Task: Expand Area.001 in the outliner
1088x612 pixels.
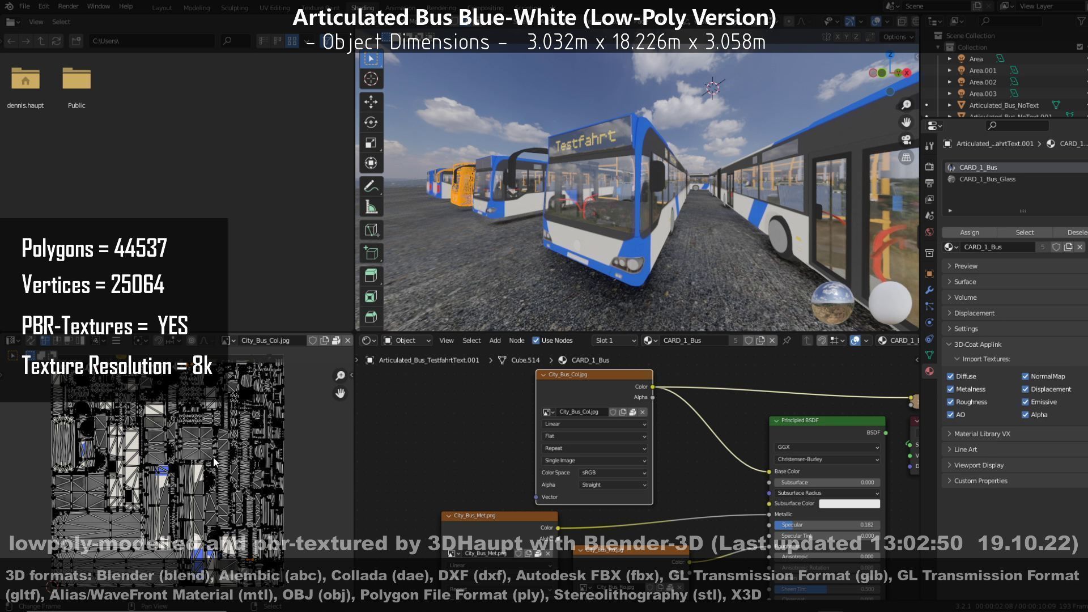Action: (x=950, y=71)
